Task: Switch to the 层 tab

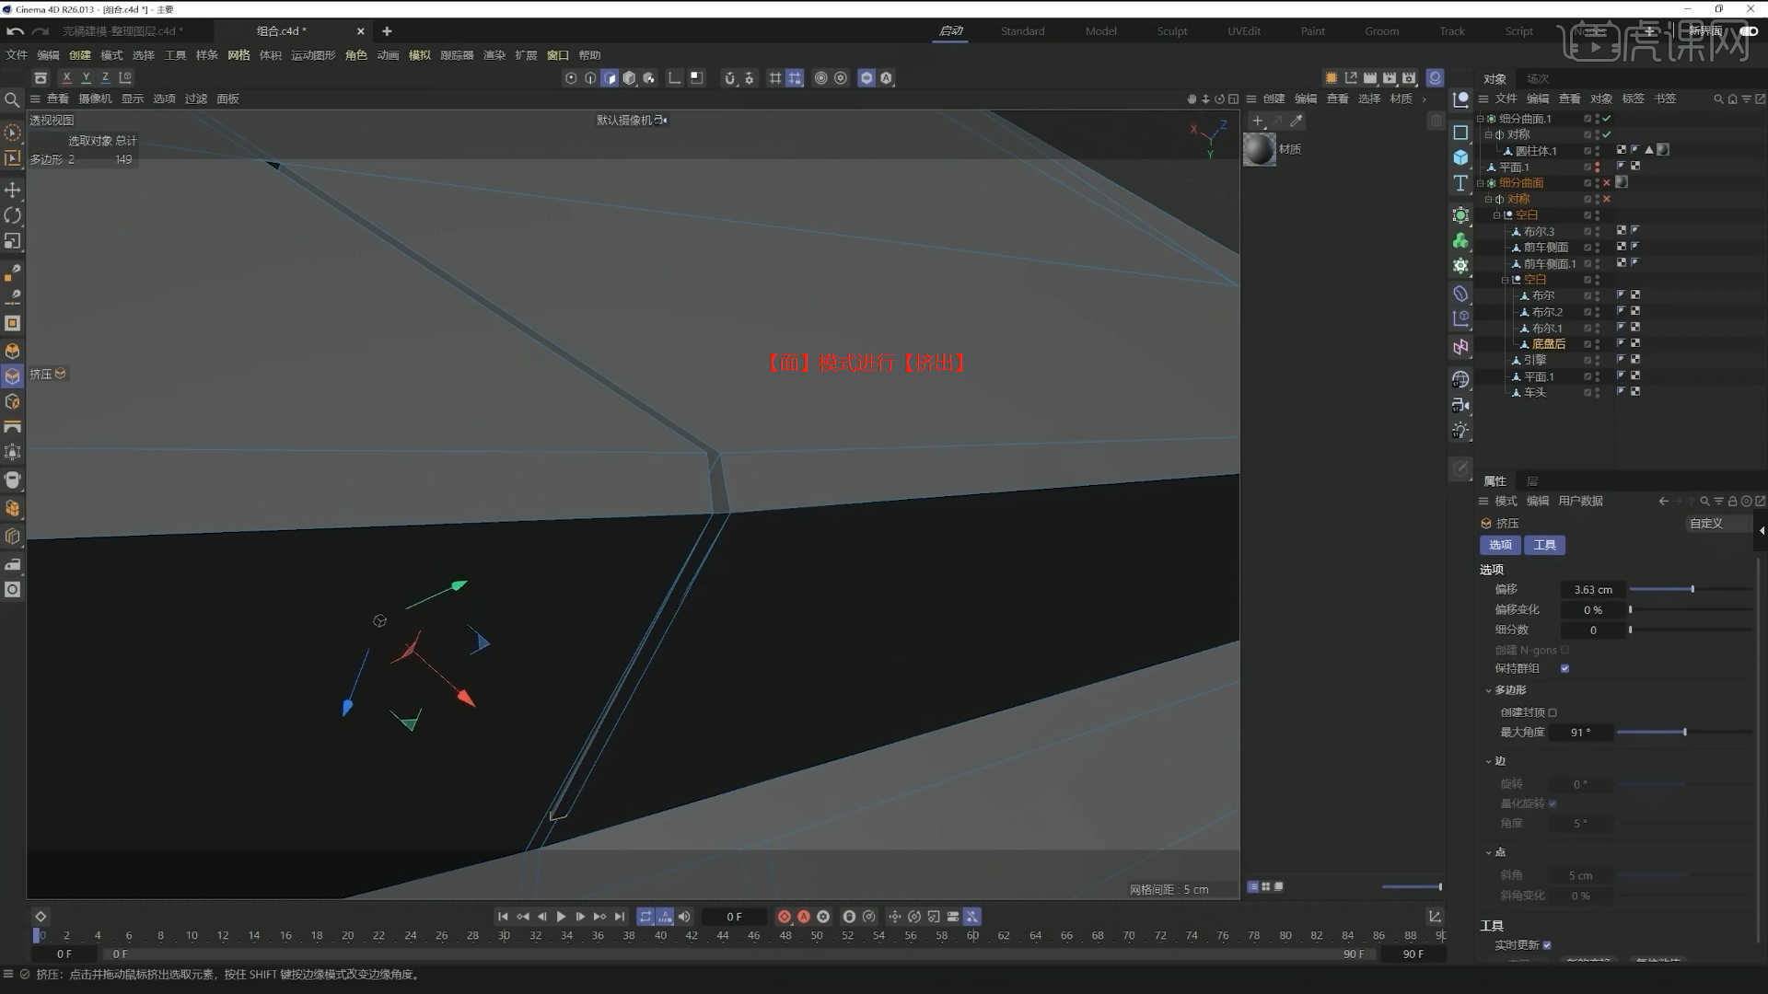Action: click(x=1532, y=481)
